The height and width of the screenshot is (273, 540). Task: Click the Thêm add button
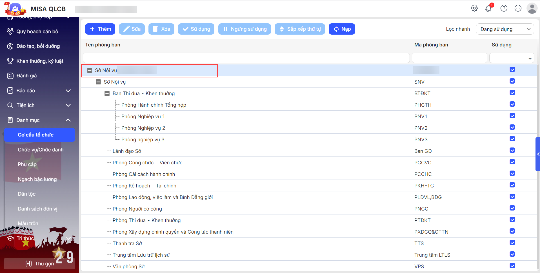click(x=100, y=29)
